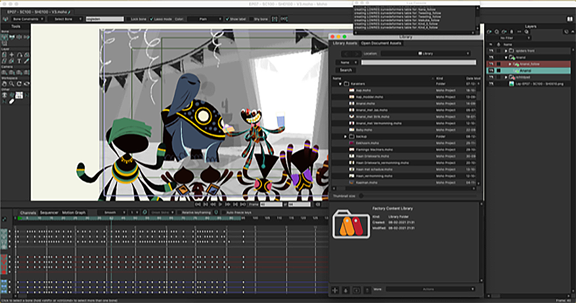
Task: Click the Library toggle icon at top right
Action: tap(569, 19)
